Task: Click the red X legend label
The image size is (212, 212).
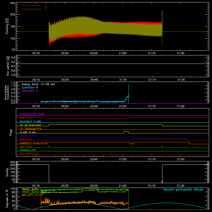Action: coord(46,5)
